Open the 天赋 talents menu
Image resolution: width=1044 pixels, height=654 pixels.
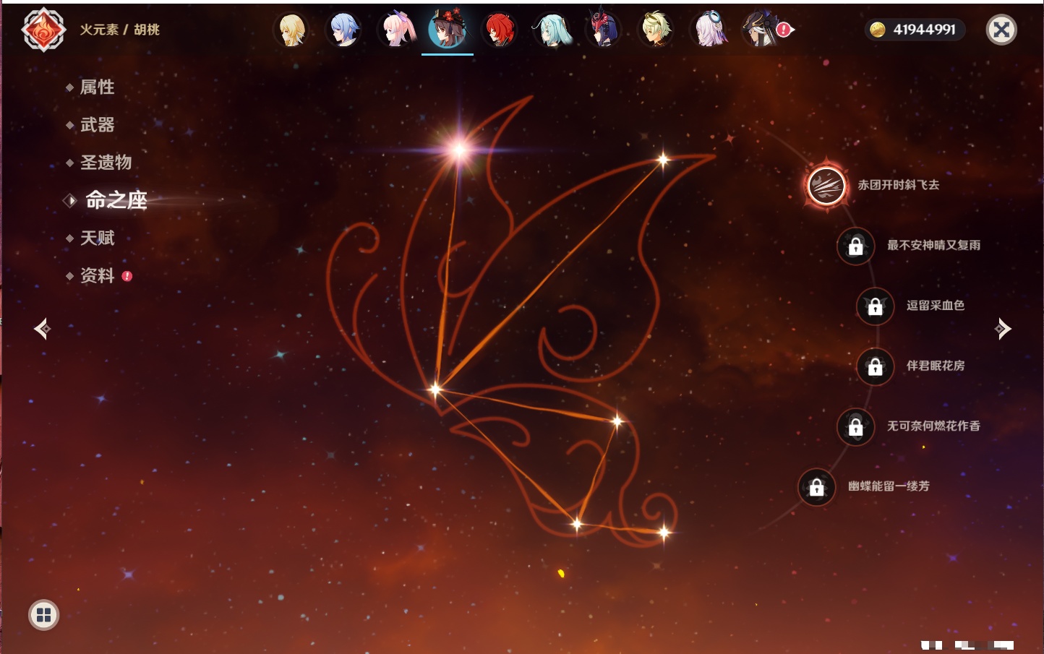(x=97, y=238)
